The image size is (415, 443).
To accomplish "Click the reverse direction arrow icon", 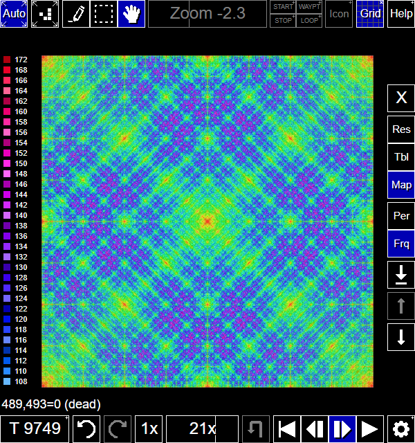I will [256, 429].
